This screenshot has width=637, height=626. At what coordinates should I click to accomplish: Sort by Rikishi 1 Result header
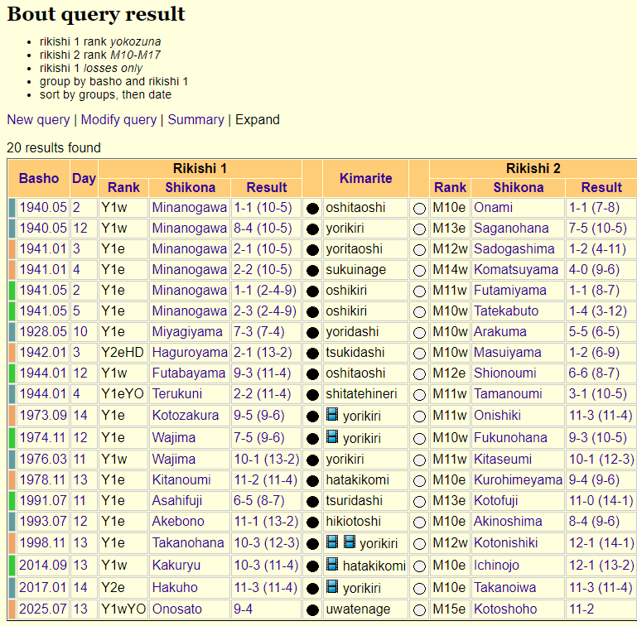pos(267,187)
